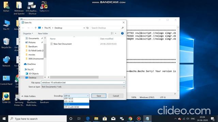
Task: Select Bandicam folder in navigation pane
Action: click(33, 46)
